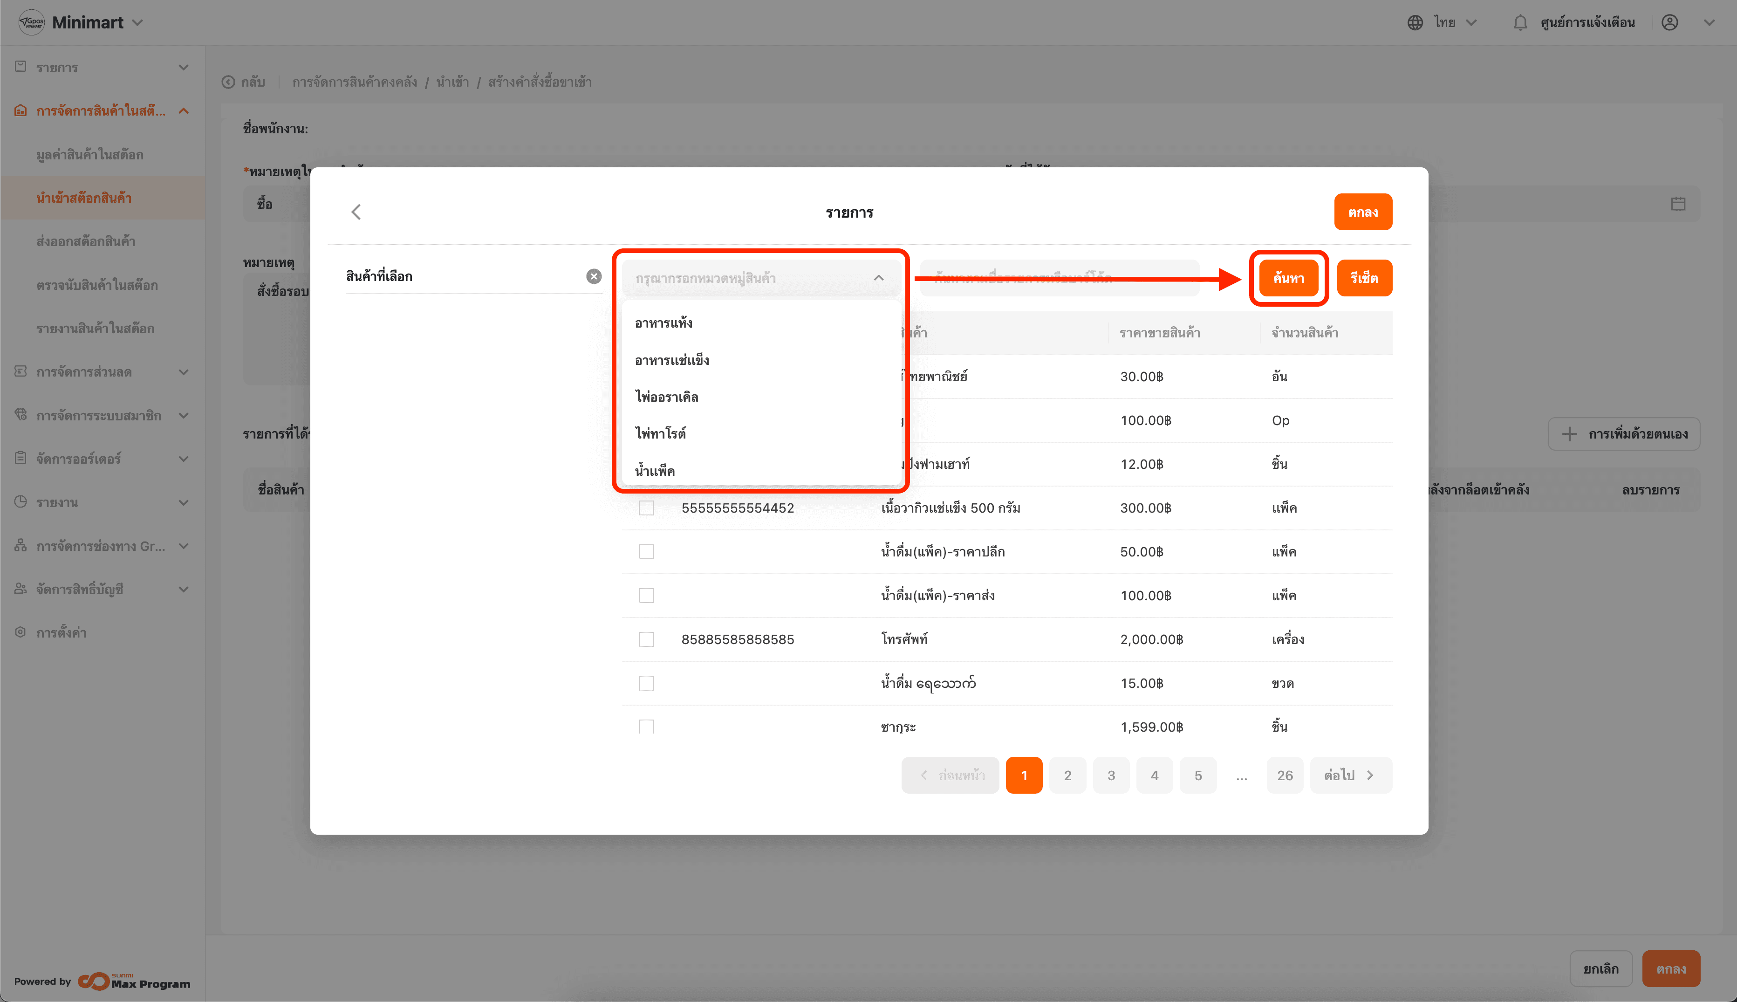Screen dimensions: 1737x1002
Task: Go to page 3 in pagination
Action: (1110, 776)
